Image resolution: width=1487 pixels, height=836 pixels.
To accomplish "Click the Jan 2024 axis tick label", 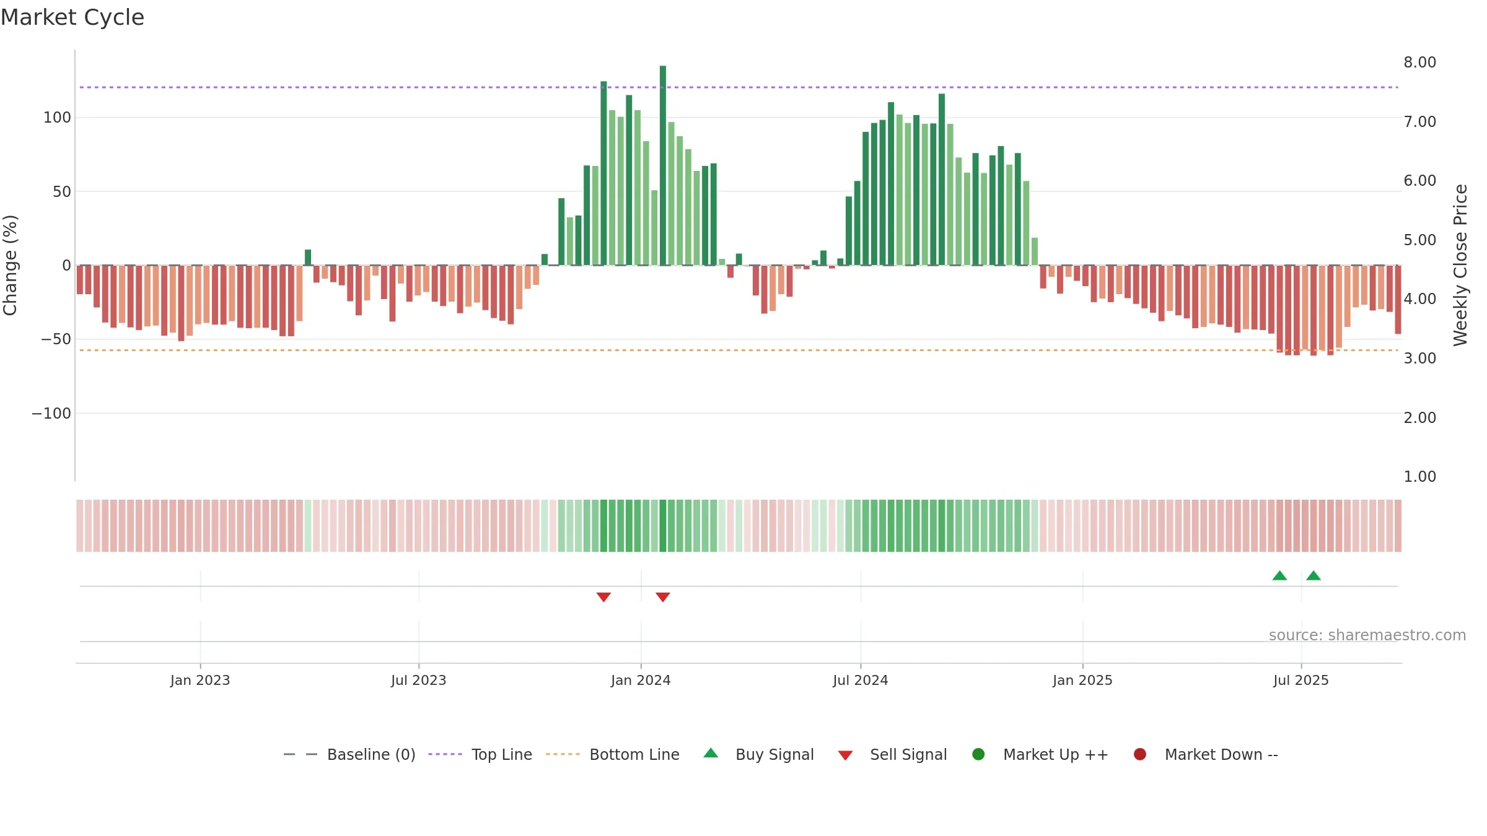I will pyautogui.click(x=641, y=681).
